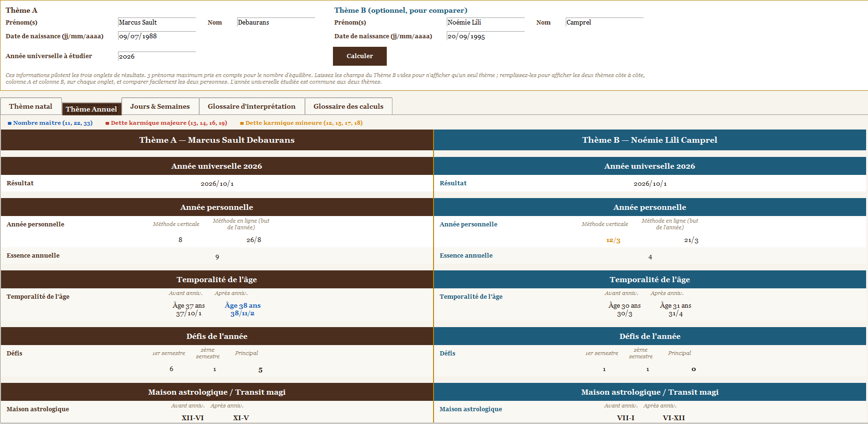Click the 'Thème A — Marcus Sault Debaurans' header
This screenshot has height=424, width=868.
(217, 140)
